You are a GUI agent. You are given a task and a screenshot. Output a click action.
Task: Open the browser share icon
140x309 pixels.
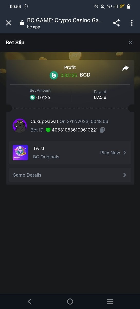tap(116, 23)
